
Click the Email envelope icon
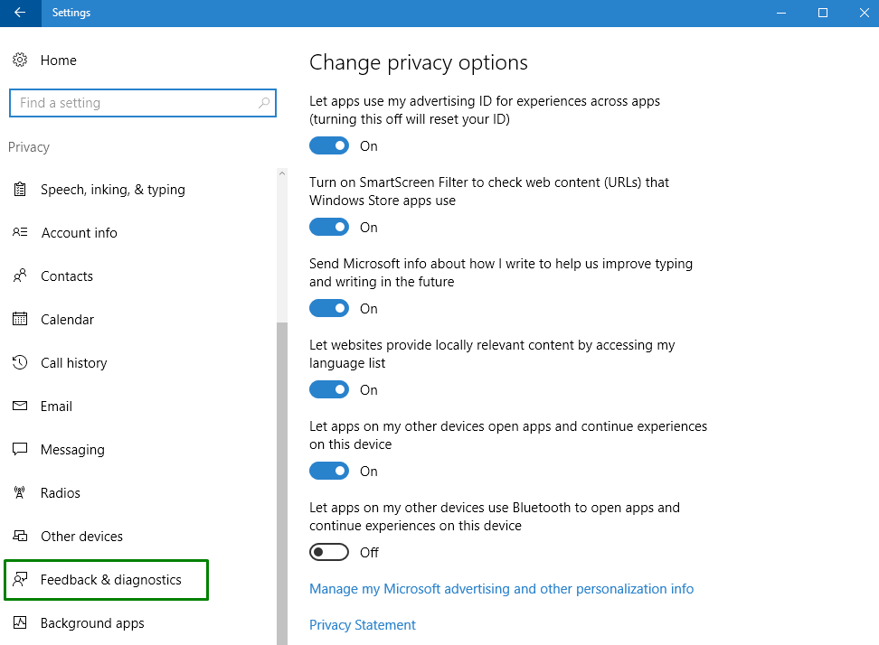tap(20, 407)
